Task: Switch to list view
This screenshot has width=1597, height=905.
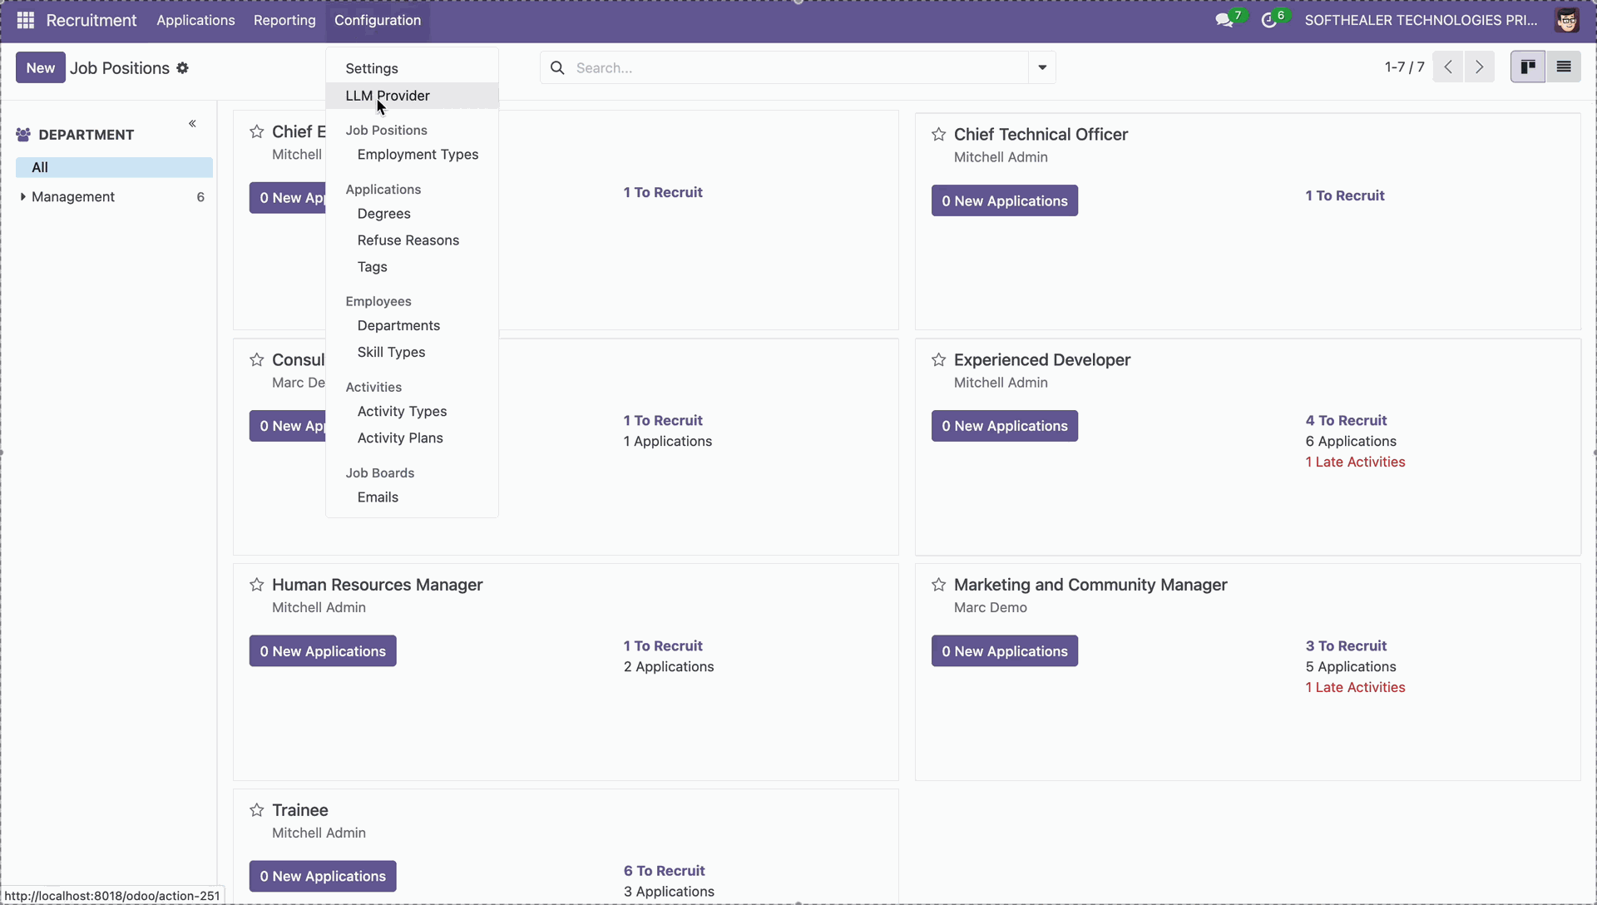Action: tap(1564, 67)
